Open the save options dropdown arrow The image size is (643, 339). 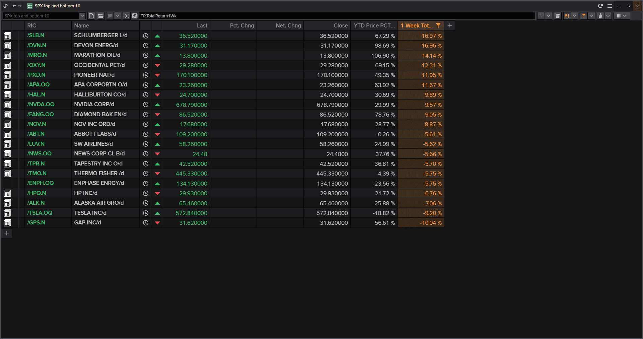point(117,16)
